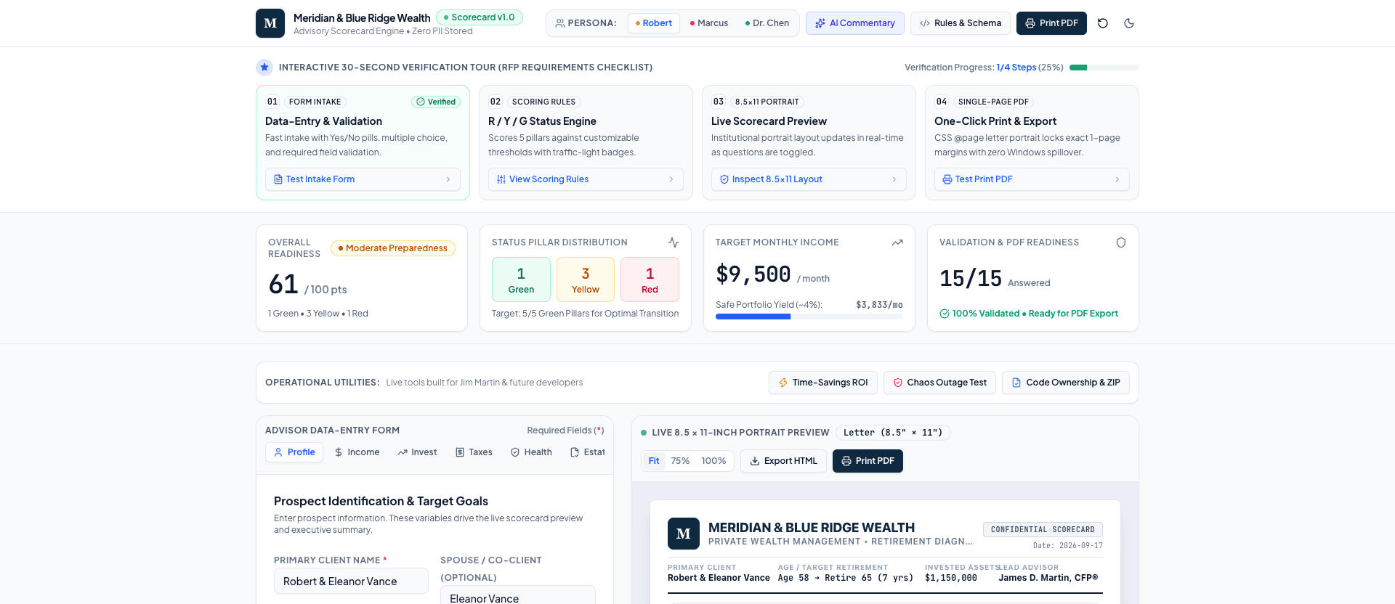Run the Chaos Outage Test
Viewport: 1395px width, 604px height.
click(x=940, y=383)
